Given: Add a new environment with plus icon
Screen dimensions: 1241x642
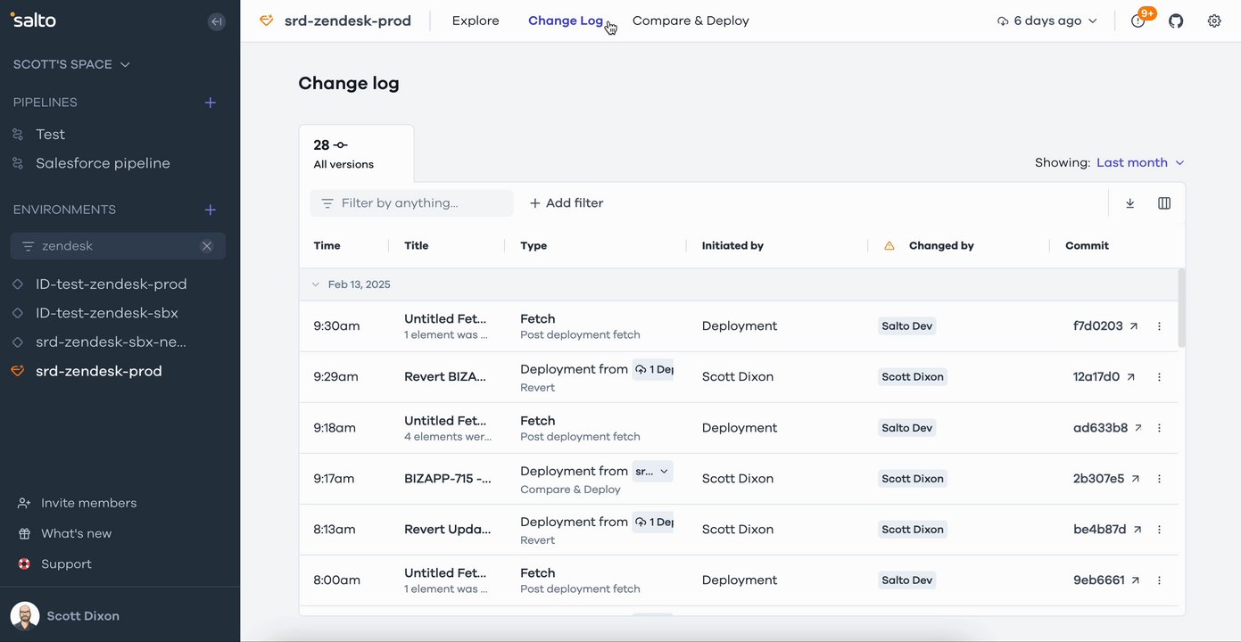Looking at the screenshot, I should coord(211,210).
